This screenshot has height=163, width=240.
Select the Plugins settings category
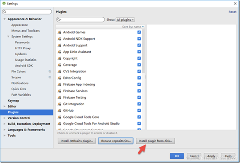tap(27, 112)
